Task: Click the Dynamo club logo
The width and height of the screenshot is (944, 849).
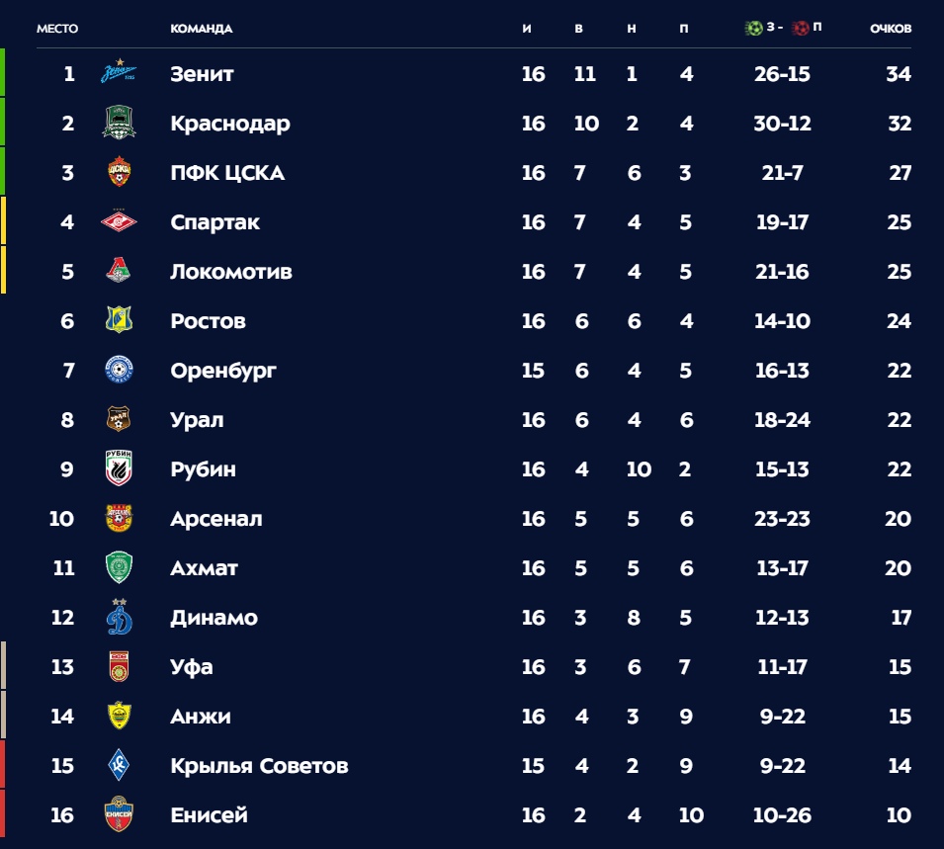Action: (x=120, y=617)
